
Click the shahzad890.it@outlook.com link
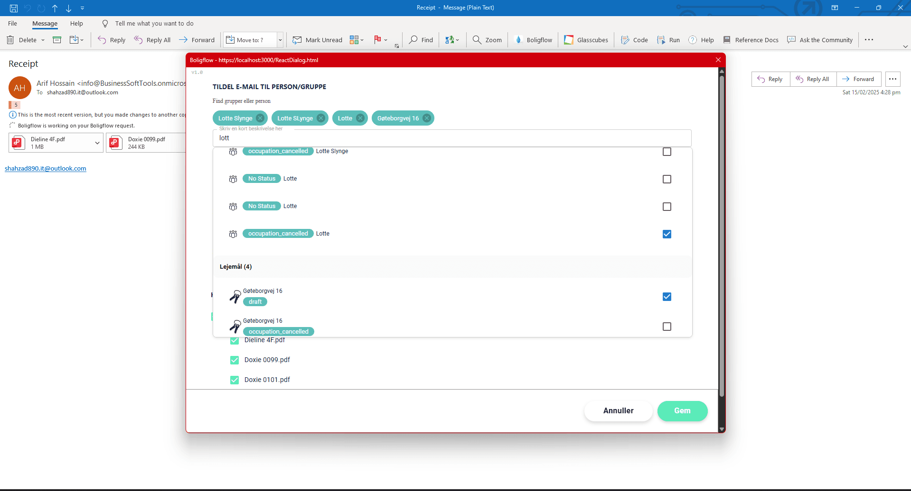point(46,169)
